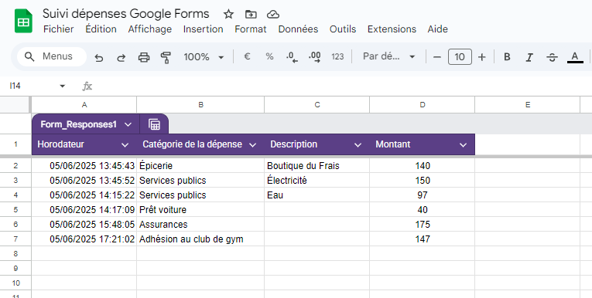592x298 pixels.
Task: Click the font size input field
Action: 460,57
